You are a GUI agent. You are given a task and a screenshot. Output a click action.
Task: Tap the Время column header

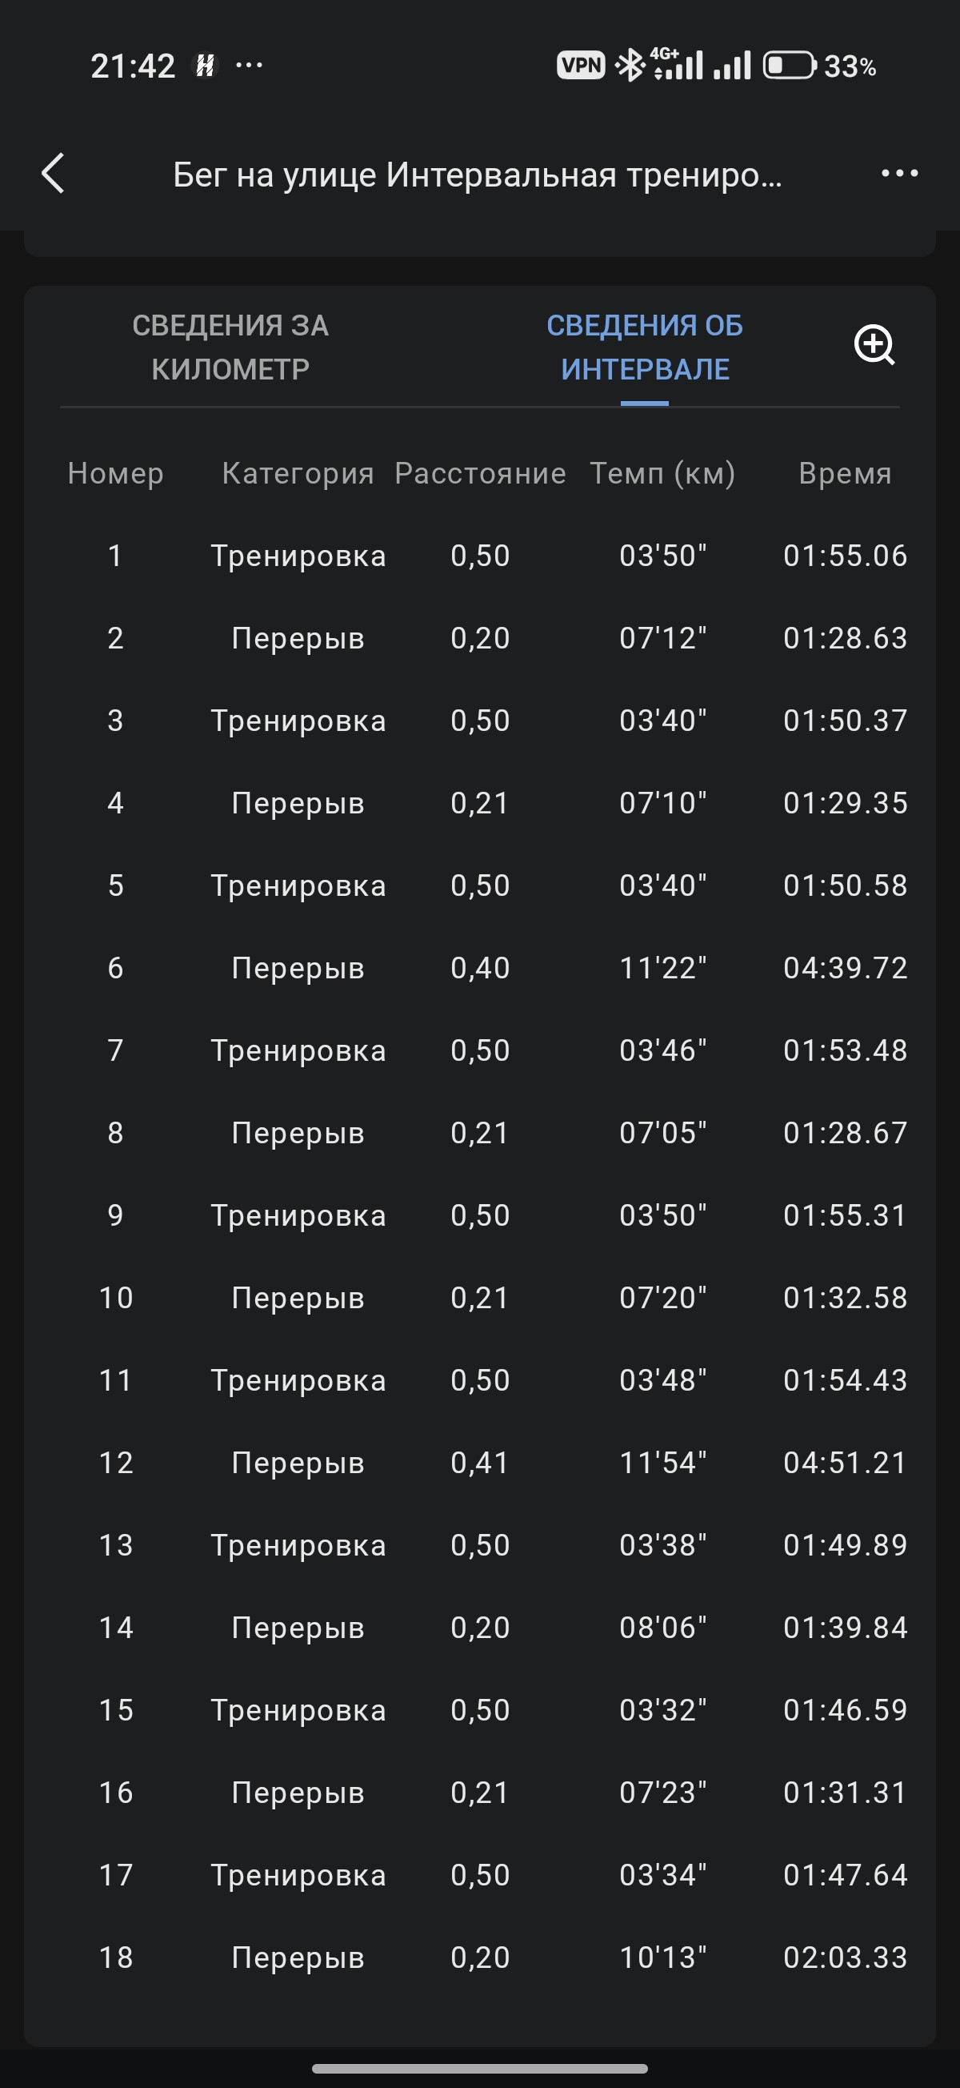click(845, 473)
